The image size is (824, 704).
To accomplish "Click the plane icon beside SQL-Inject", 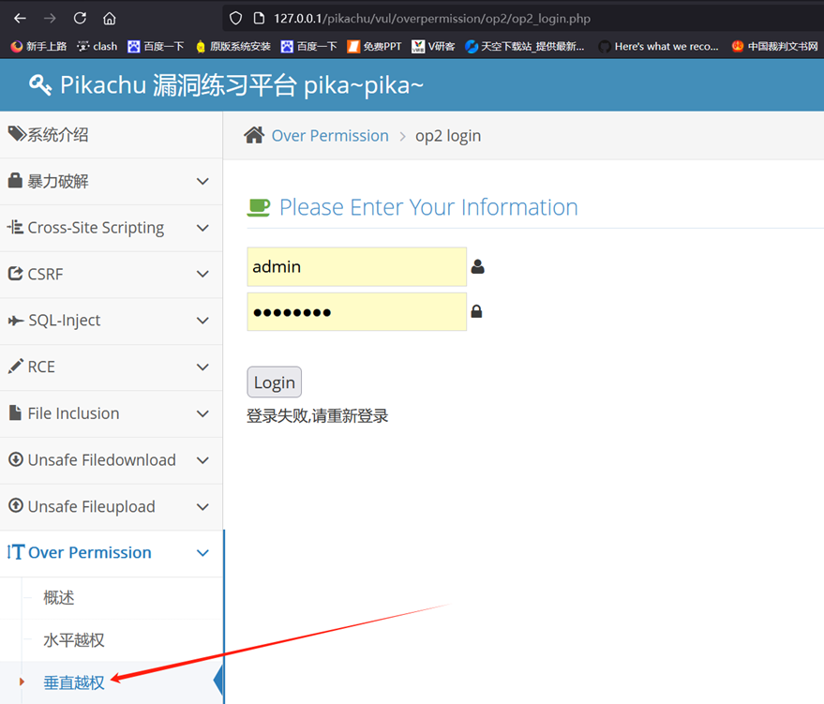I will coord(16,320).
